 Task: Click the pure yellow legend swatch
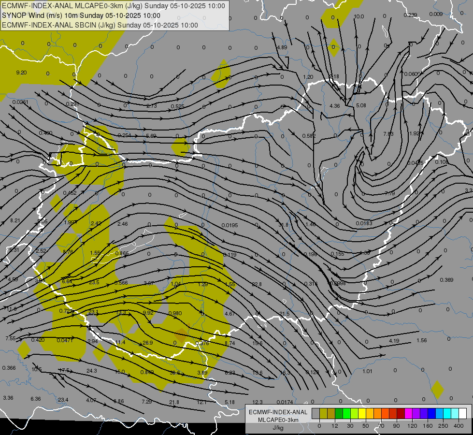pos(362,413)
